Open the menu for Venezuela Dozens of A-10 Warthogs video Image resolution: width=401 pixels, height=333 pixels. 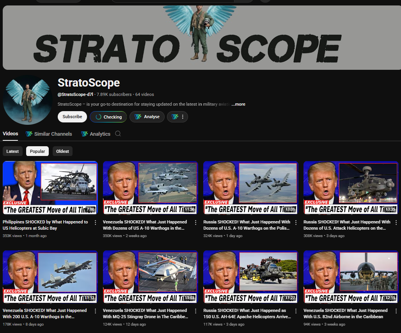[196, 222]
